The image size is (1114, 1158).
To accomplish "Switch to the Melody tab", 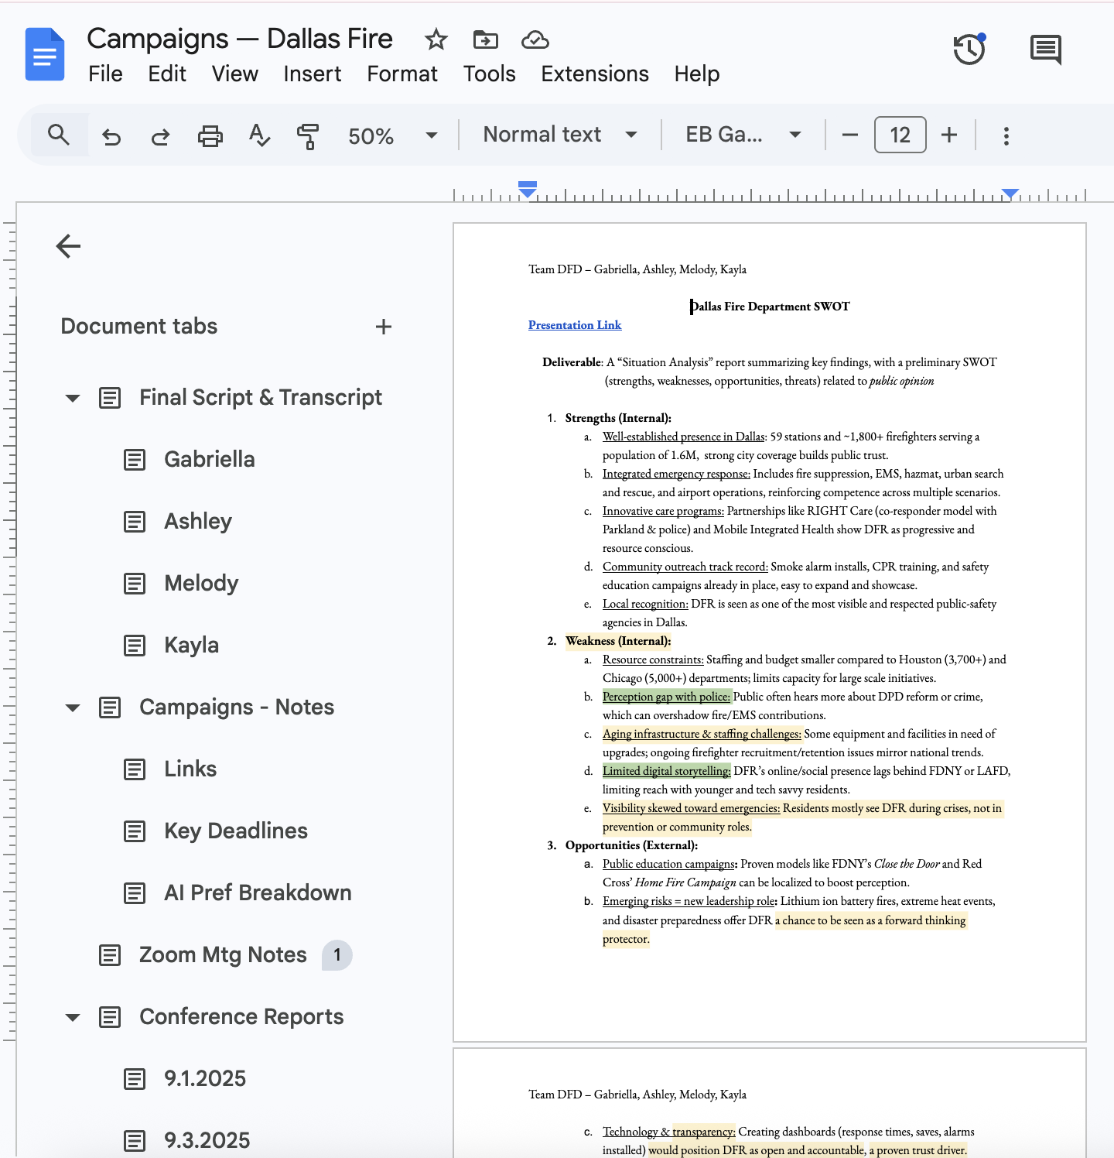I will pos(201,584).
